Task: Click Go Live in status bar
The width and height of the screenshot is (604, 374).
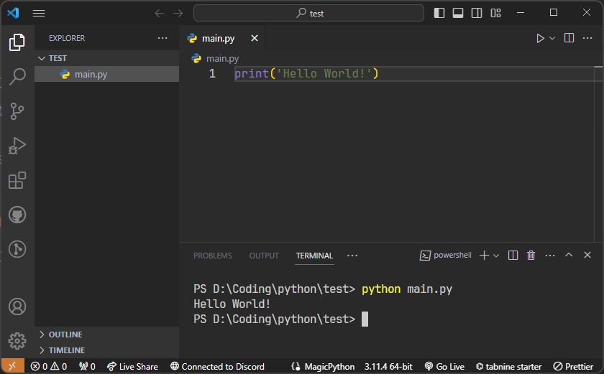Action: coord(444,366)
